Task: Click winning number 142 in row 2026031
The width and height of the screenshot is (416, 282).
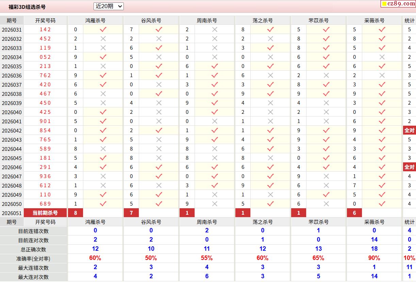Action: pyautogui.click(x=45, y=30)
